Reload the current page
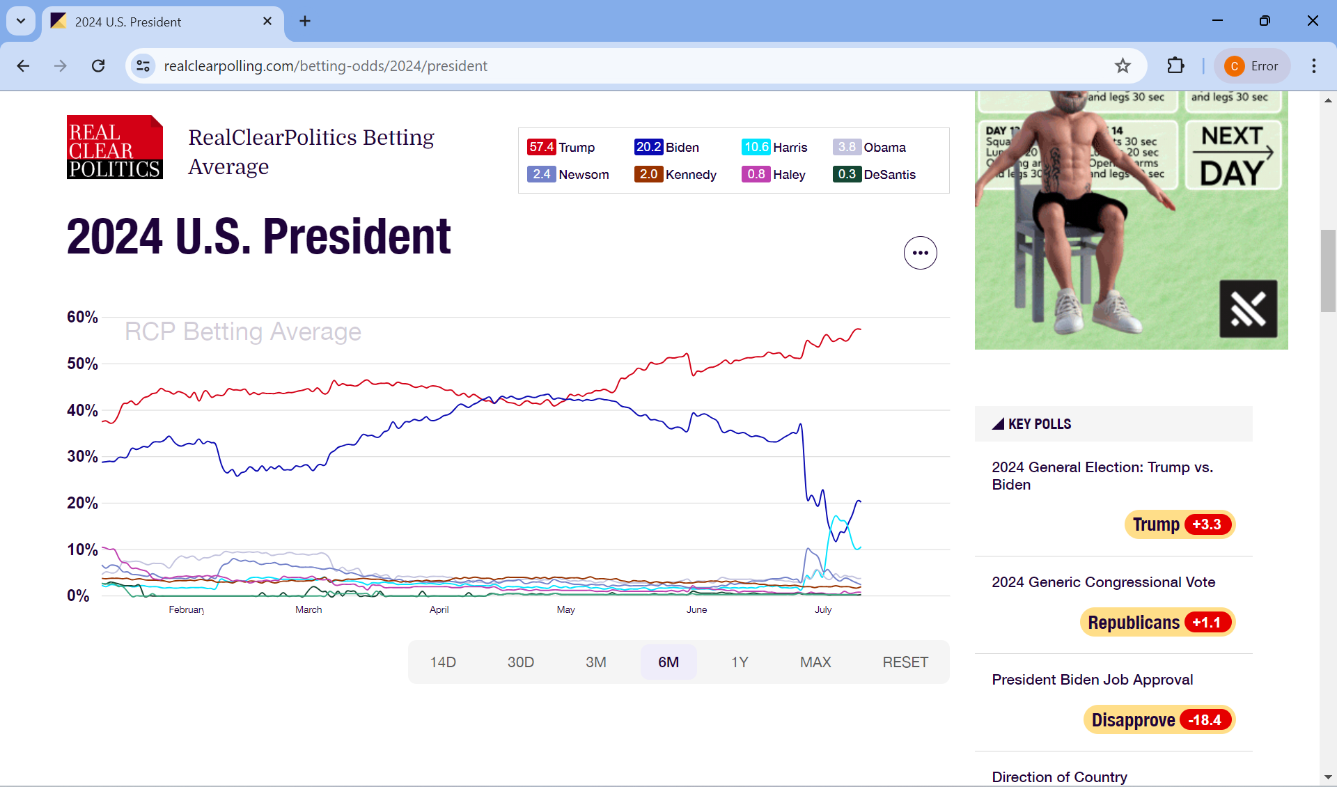Image resolution: width=1337 pixels, height=787 pixels. pos(98,65)
